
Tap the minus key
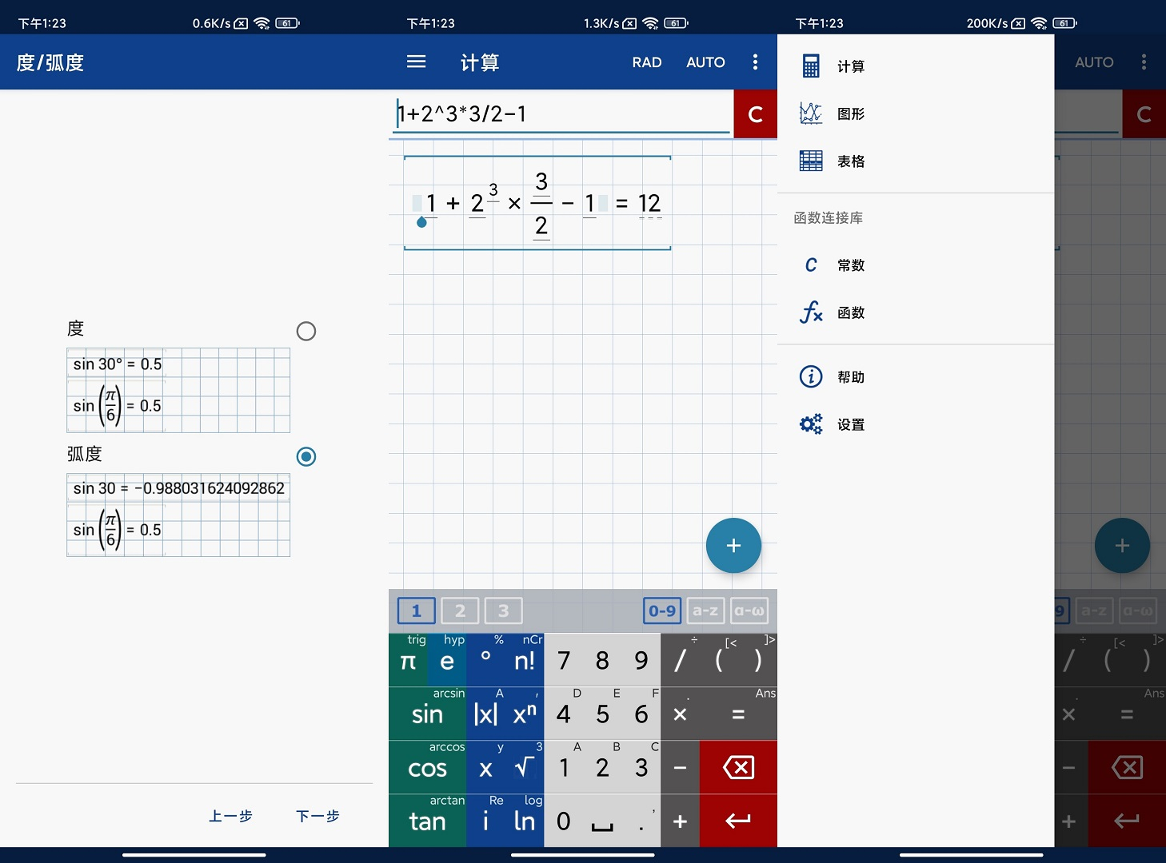coord(680,767)
